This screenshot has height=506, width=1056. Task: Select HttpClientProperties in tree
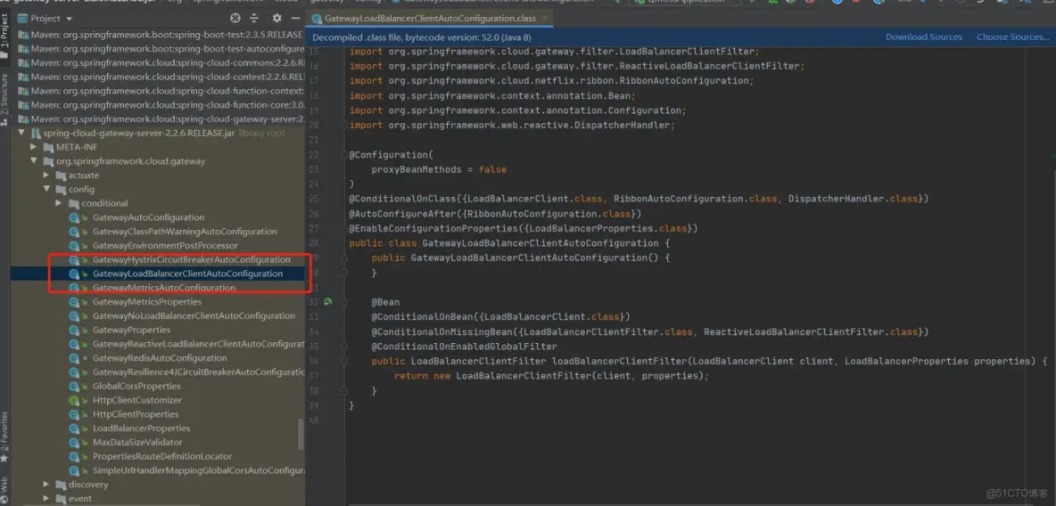click(136, 414)
